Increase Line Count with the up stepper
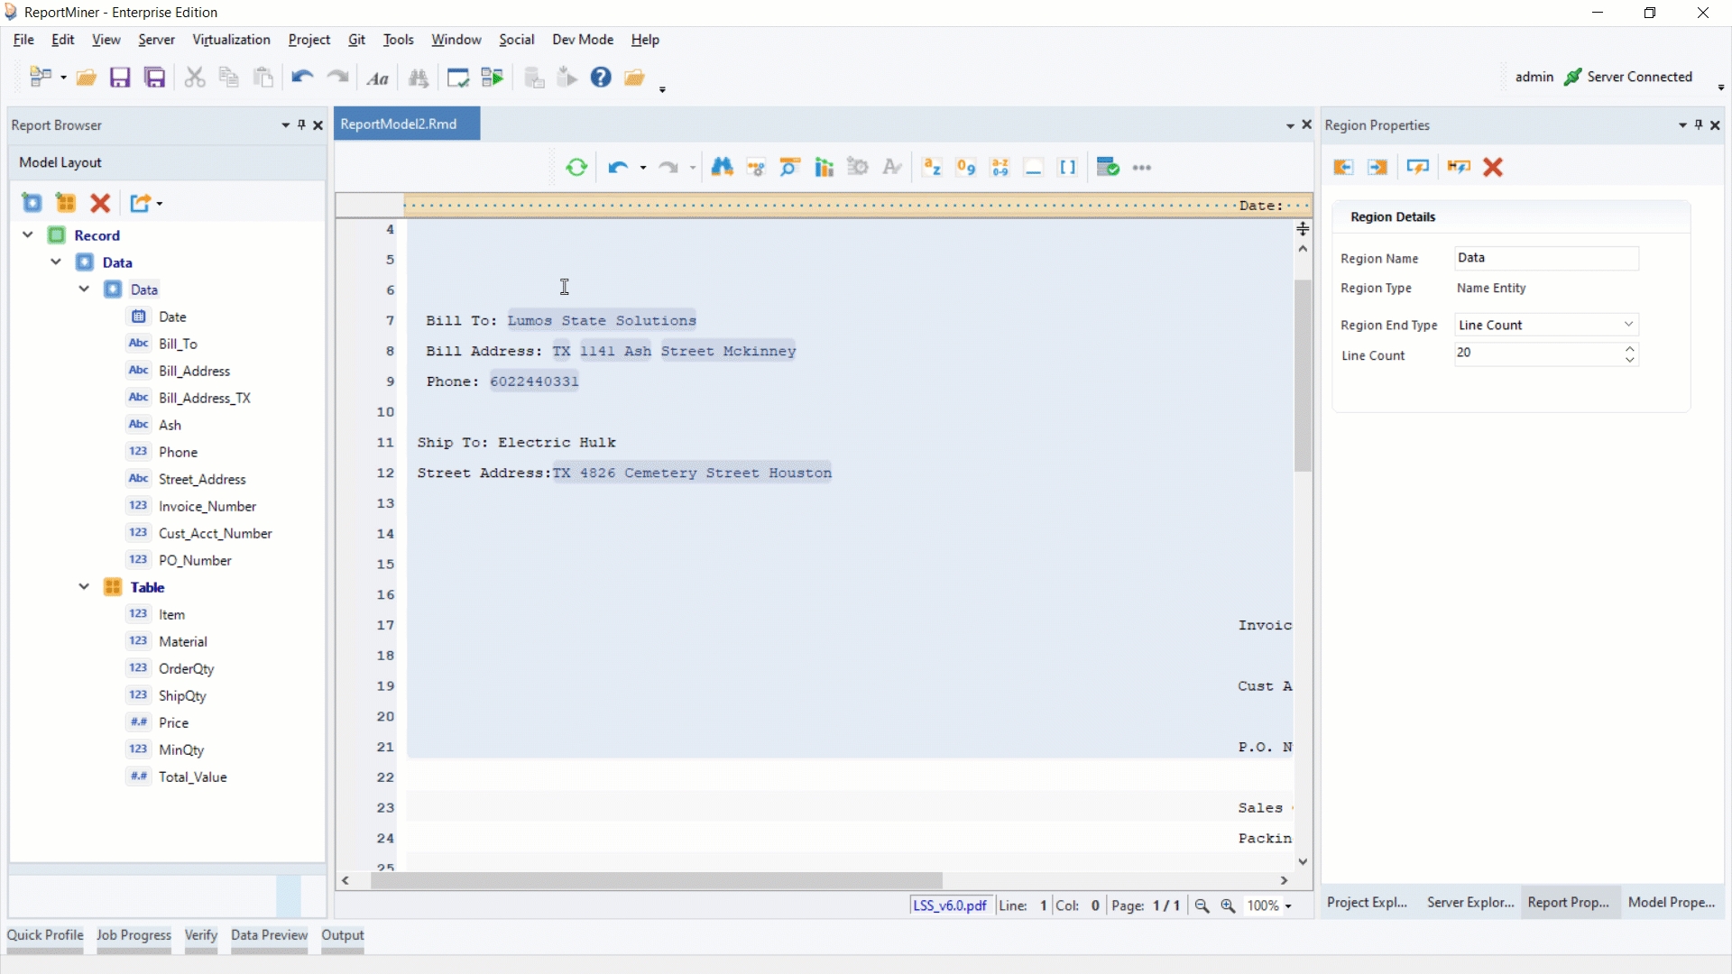 tap(1629, 348)
